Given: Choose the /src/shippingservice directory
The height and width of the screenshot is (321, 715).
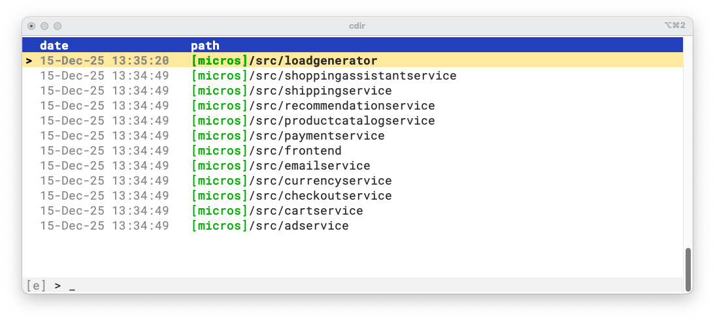Looking at the screenshot, I should pyautogui.click(x=320, y=91).
